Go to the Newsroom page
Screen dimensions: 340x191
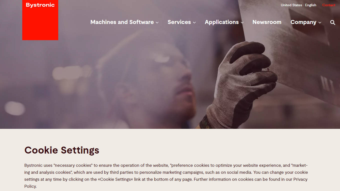point(267,22)
